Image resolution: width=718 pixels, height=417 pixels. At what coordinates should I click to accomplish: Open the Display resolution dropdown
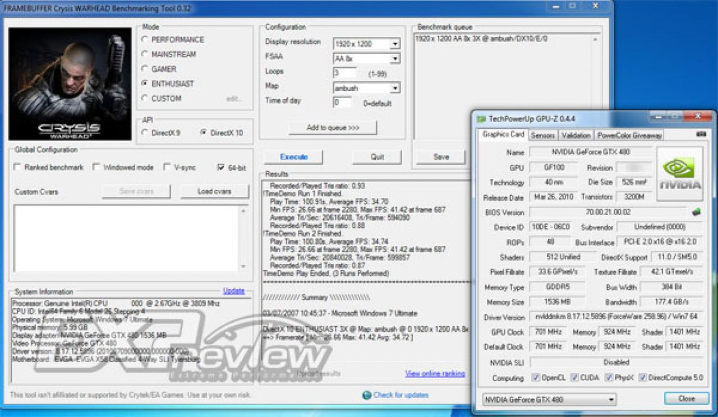[x=395, y=44]
